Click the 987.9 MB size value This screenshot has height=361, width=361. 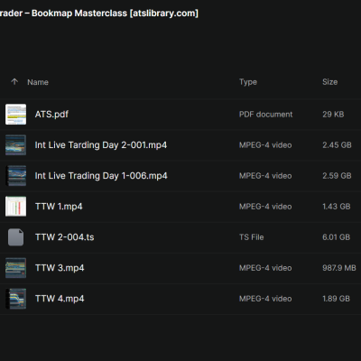(339, 268)
